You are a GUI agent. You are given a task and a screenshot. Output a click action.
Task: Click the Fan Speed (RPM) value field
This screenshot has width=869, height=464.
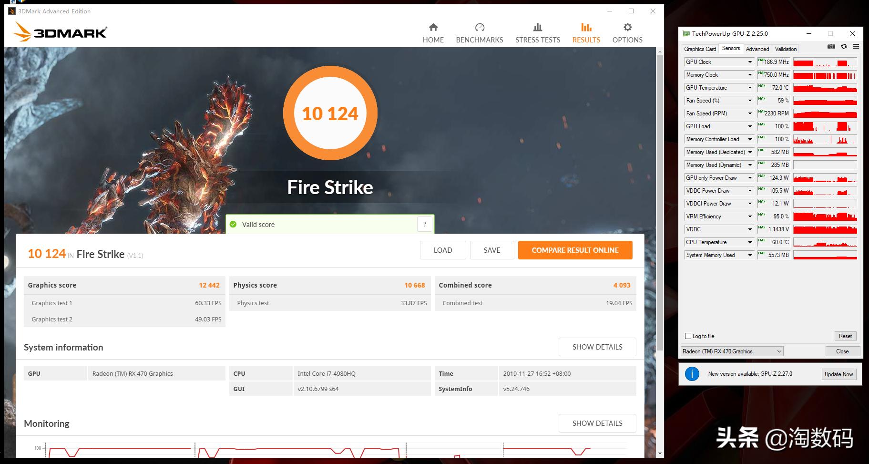point(773,113)
